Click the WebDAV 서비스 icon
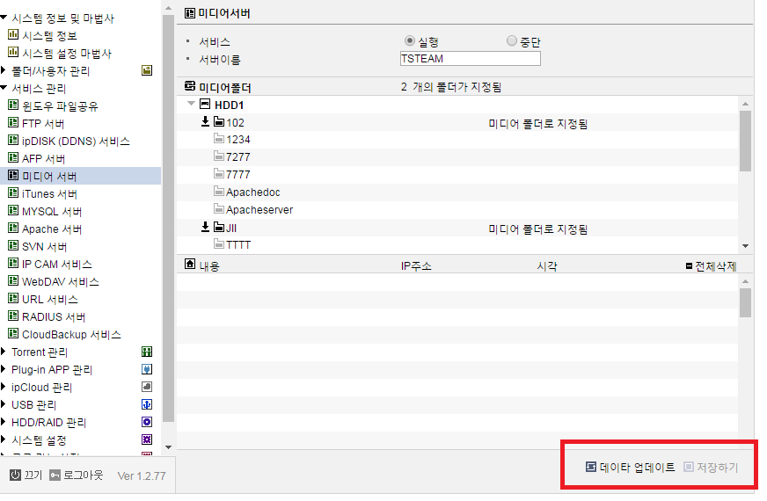 coord(13,281)
